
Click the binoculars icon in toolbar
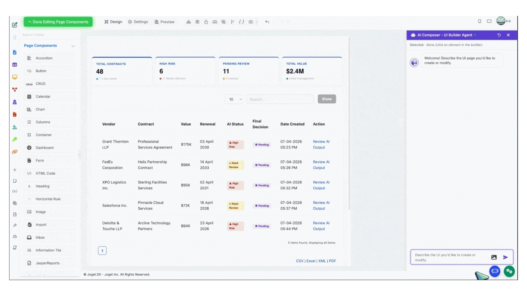(x=215, y=22)
